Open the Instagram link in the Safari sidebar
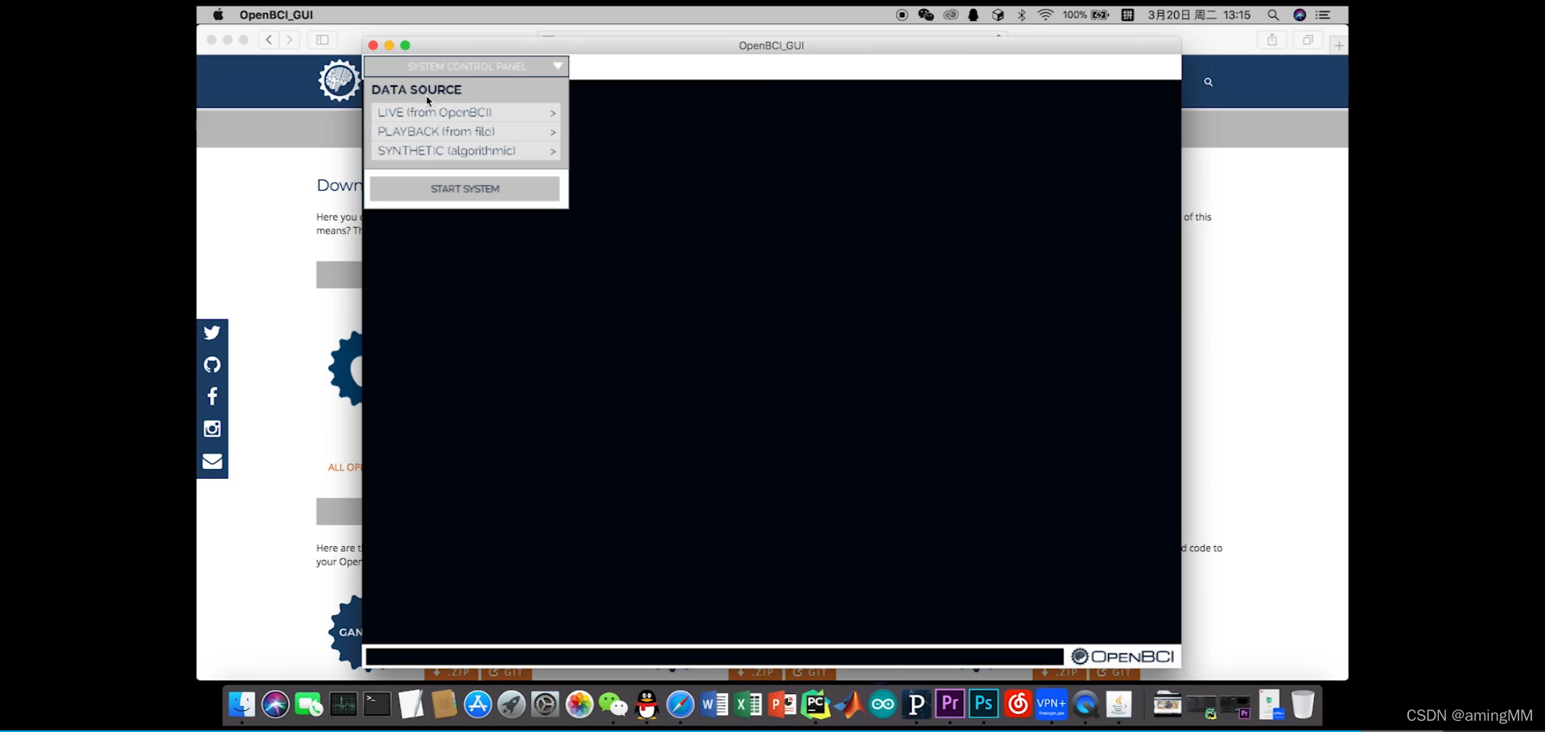Image resolution: width=1545 pixels, height=732 pixels. click(212, 429)
